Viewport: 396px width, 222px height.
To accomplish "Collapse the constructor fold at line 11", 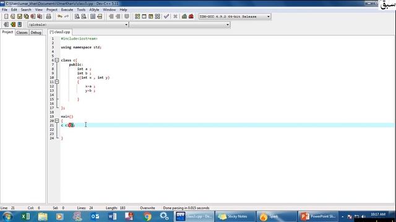I will (57, 82).
